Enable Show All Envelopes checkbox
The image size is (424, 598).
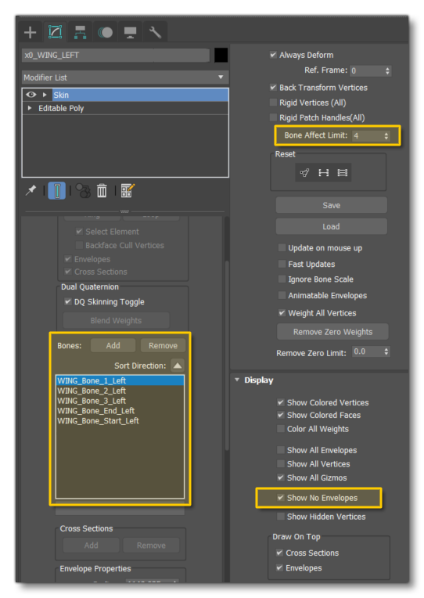[281, 450]
